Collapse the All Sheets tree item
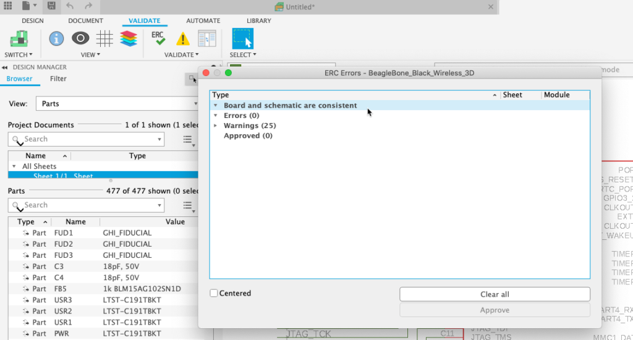Image resolution: width=633 pixels, height=340 pixels. click(14, 166)
